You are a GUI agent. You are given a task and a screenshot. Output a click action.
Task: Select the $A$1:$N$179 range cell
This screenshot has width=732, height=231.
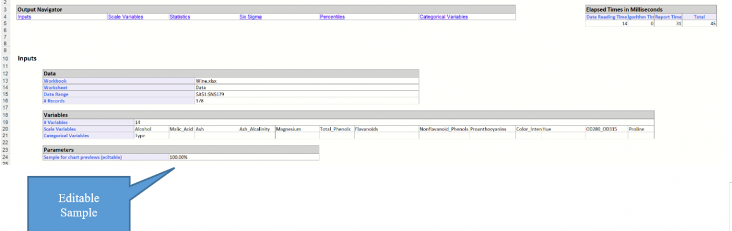pyautogui.click(x=307, y=94)
